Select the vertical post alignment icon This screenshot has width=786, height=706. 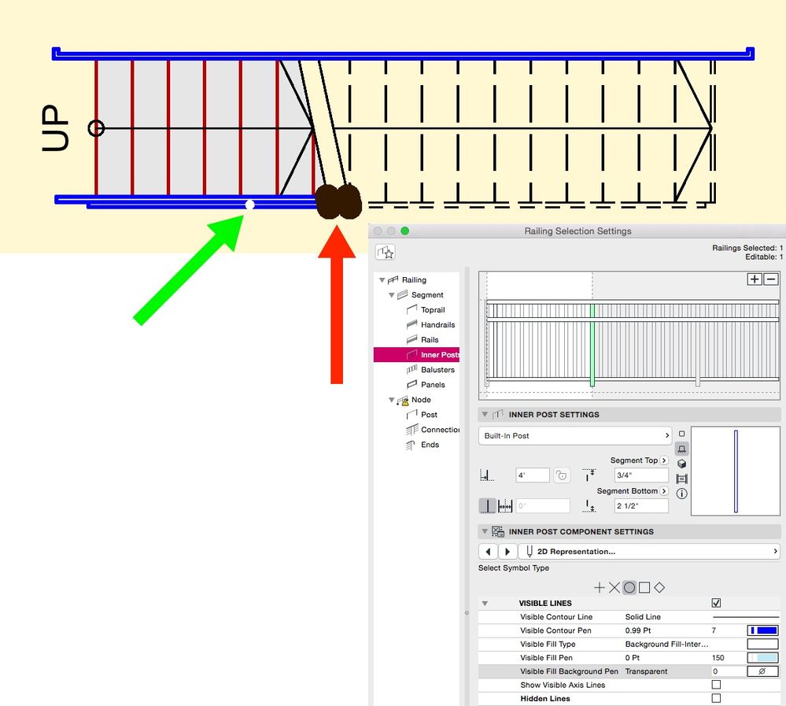487,506
